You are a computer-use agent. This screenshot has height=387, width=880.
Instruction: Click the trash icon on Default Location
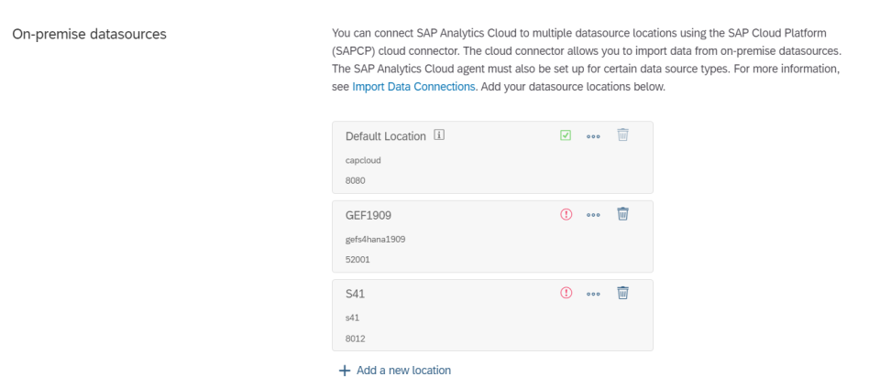(623, 135)
